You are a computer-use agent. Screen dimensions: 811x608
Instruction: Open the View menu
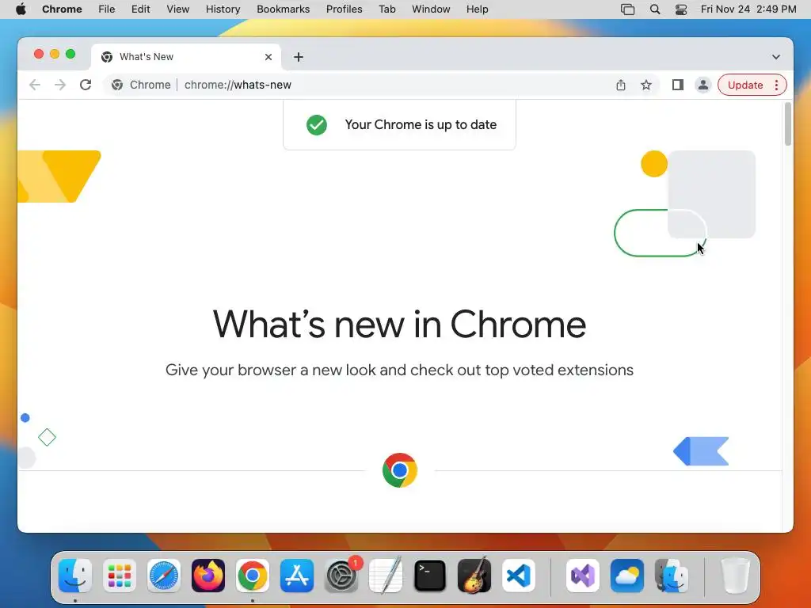point(178,9)
